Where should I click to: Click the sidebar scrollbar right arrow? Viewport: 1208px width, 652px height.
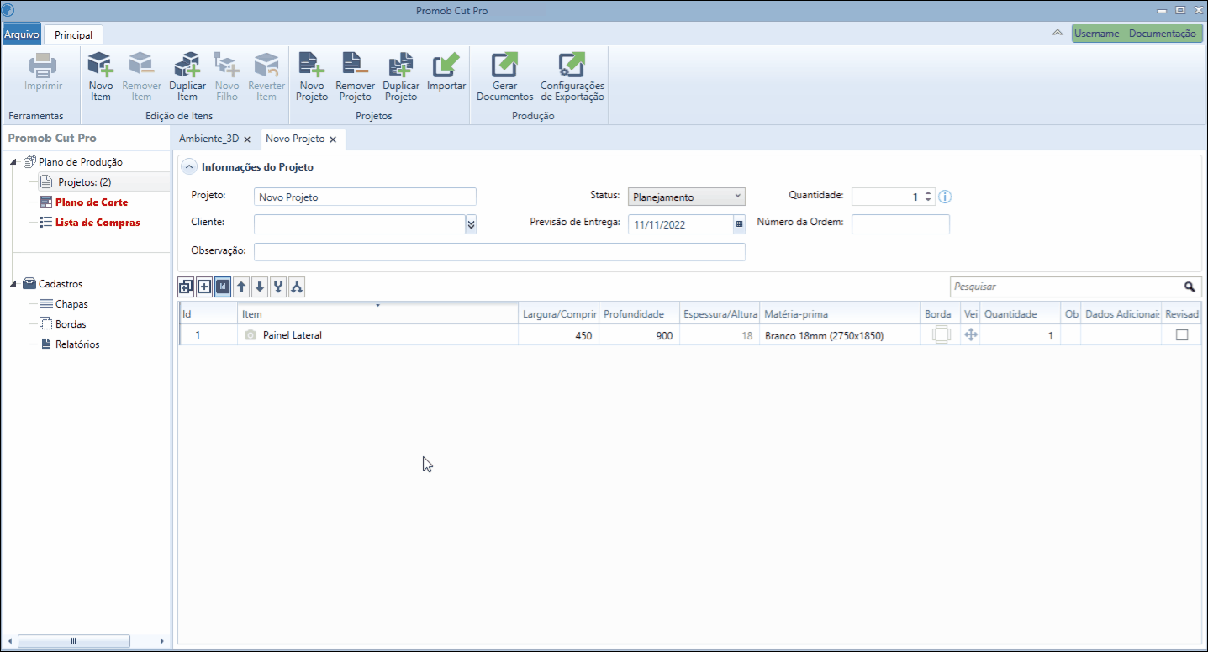[x=162, y=640]
